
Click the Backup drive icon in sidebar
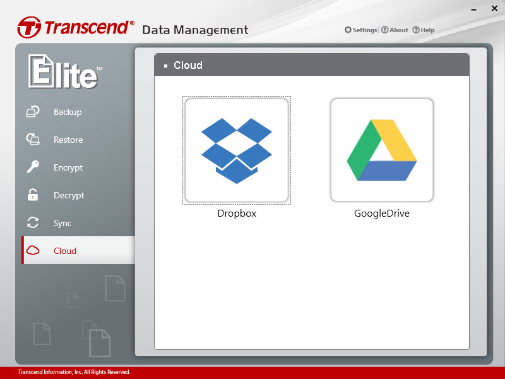pos(33,112)
